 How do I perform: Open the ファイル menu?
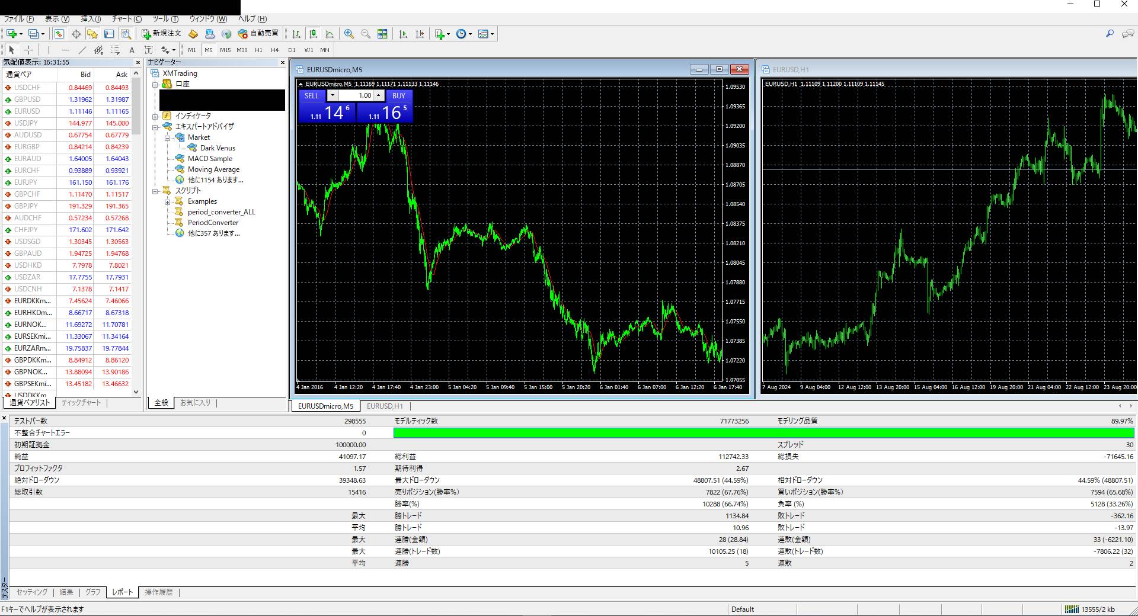click(x=18, y=19)
